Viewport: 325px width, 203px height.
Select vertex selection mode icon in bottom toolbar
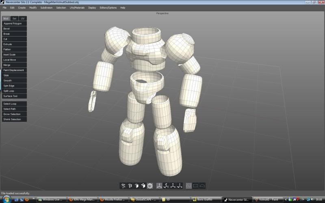pos(123,186)
